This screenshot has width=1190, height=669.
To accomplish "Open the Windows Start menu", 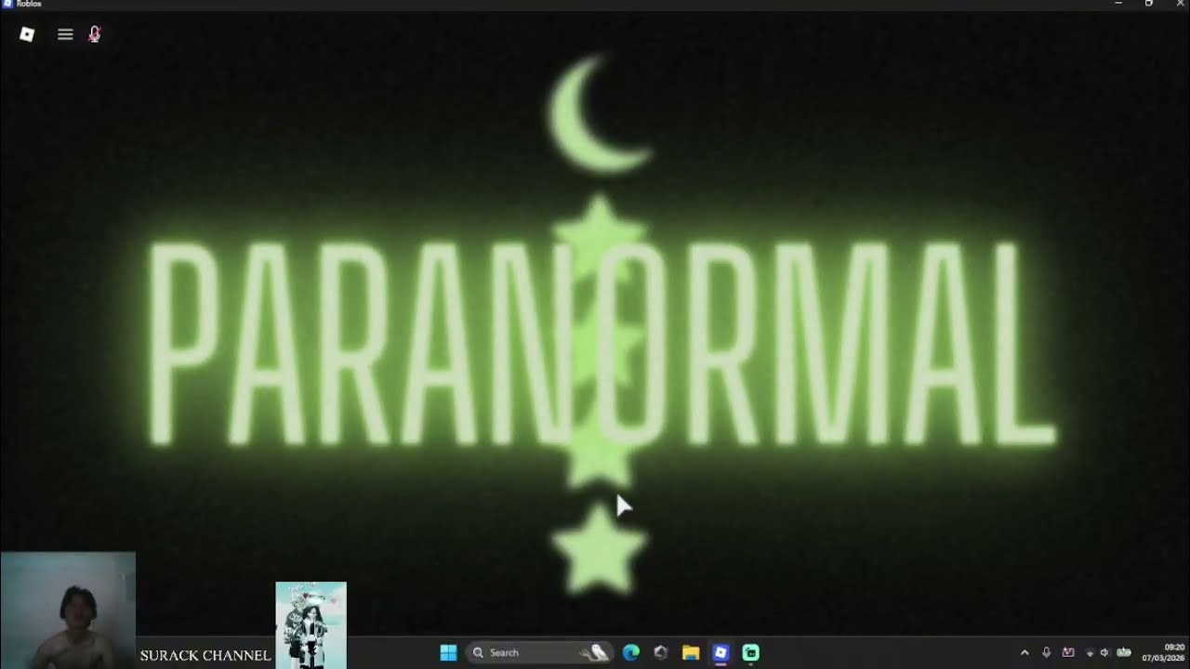I will tap(448, 652).
